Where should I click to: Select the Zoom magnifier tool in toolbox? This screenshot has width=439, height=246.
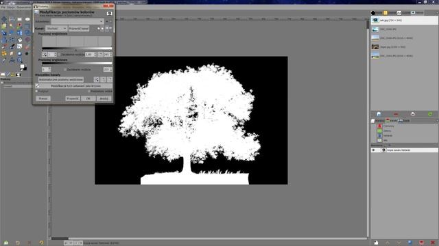20,60
